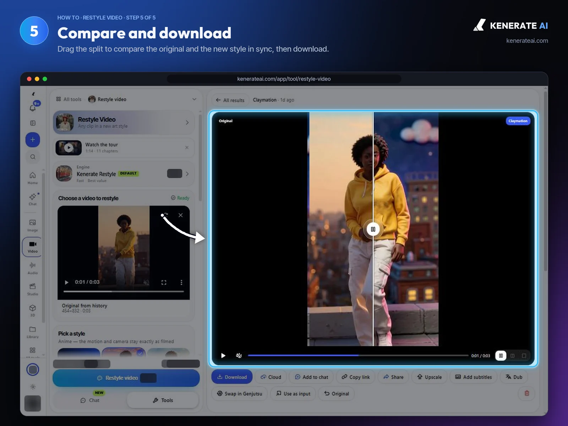Open the three-dot menu on the source video

pyautogui.click(x=181, y=282)
